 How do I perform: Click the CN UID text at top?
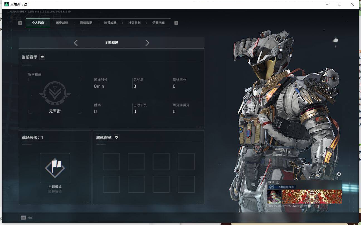(x=39, y=12)
